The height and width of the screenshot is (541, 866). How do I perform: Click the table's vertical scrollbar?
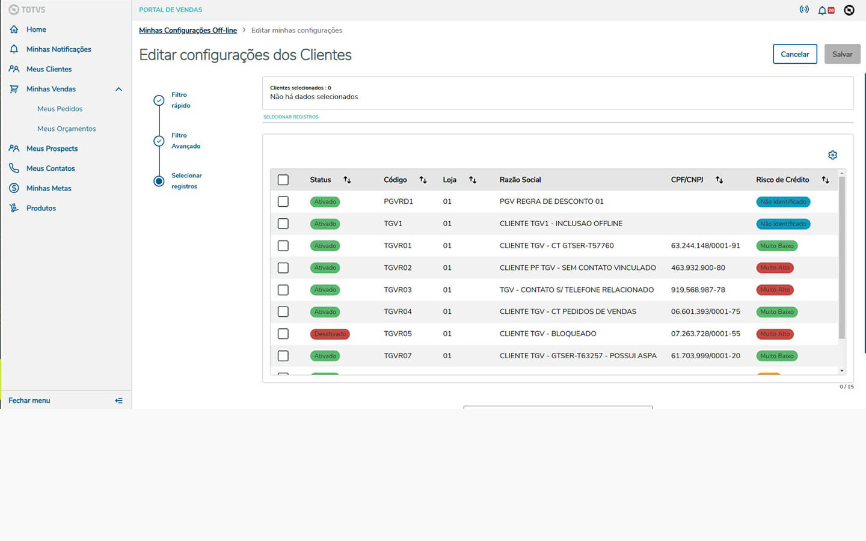(x=842, y=258)
